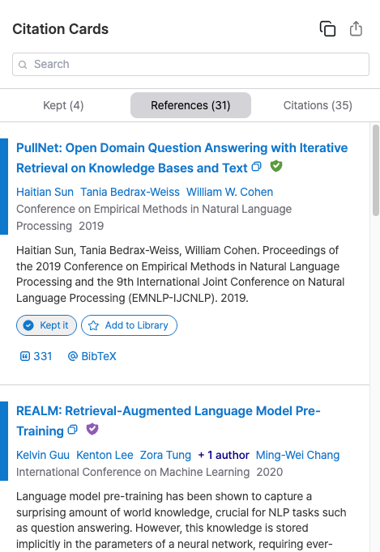Select the References (31) tab
Image resolution: width=380 pixels, height=552 pixels.
point(190,105)
